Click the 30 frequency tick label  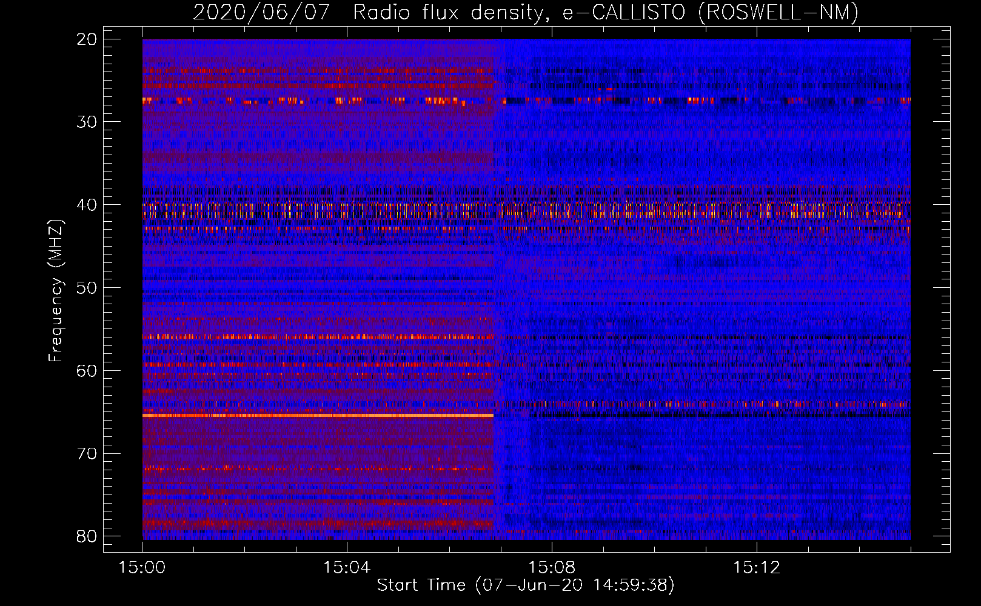coord(87,122)
